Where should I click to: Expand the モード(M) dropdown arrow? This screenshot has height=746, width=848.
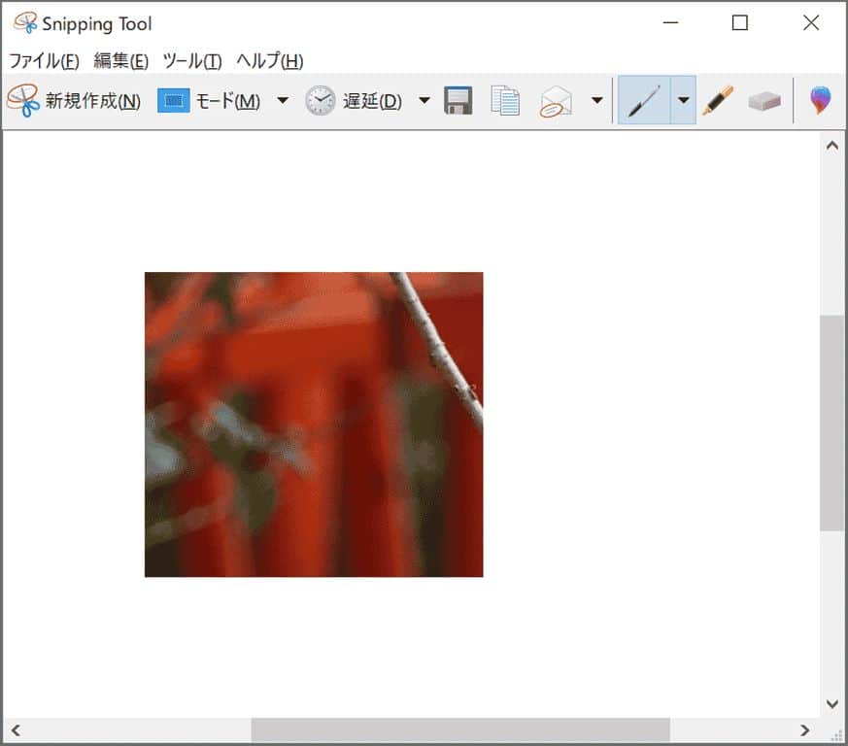283,101
